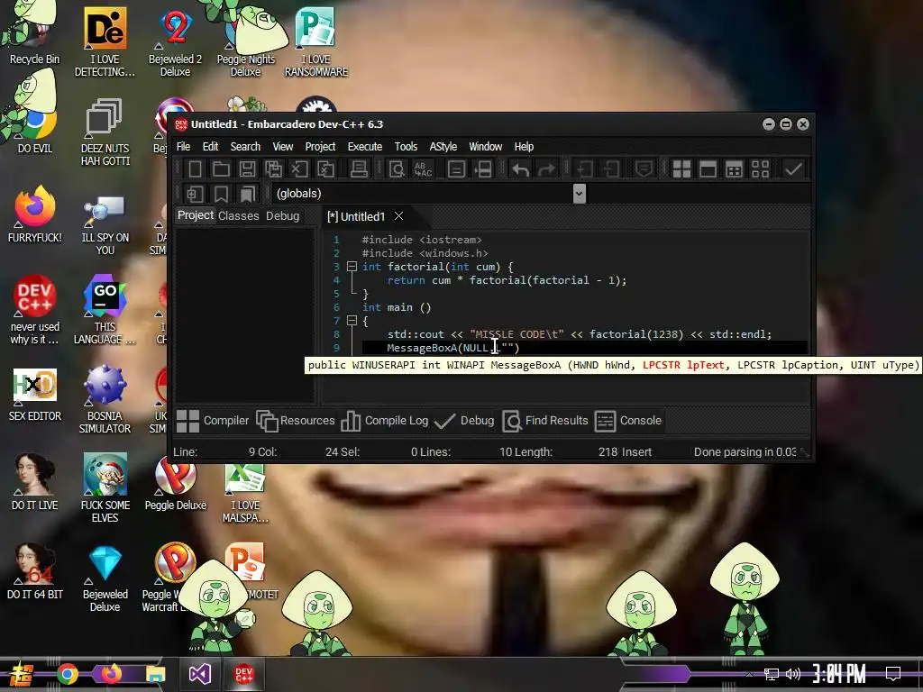Collapse the factorial function fold marker

(352, 267)
